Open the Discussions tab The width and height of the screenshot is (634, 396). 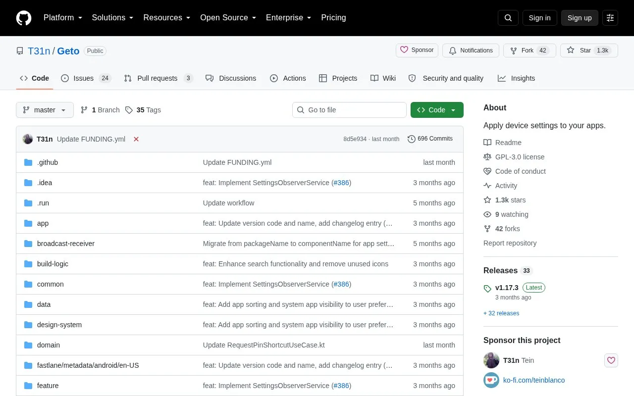click(231, 78)
